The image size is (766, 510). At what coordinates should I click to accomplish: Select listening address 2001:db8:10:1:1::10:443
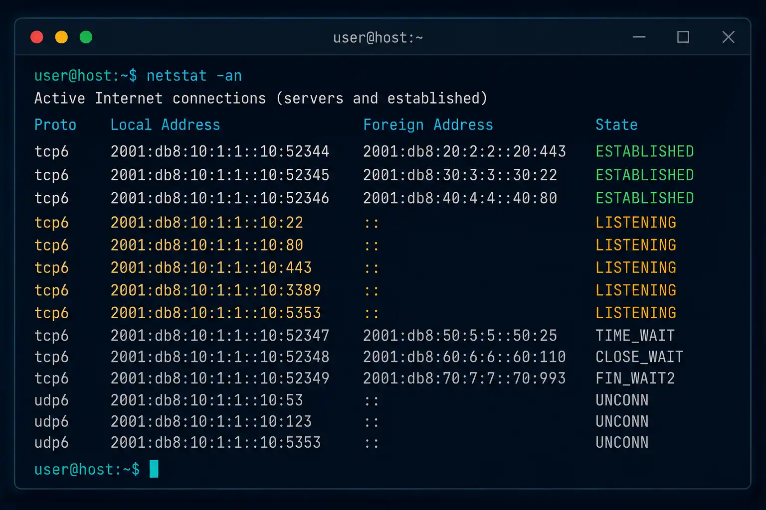[211, 268]
